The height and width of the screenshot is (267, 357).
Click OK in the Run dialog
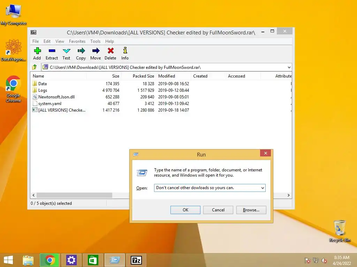tap(185, 210)
